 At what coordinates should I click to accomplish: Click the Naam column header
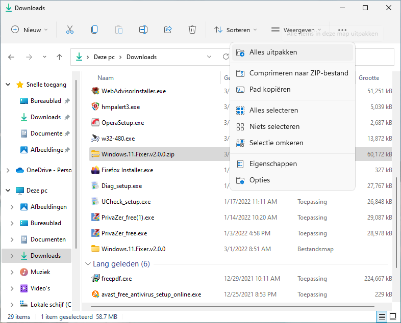click(x=106, y=78)
